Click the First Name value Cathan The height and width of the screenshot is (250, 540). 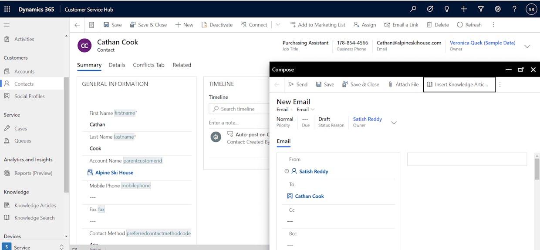pyautogui.click(x=98, y=124)
